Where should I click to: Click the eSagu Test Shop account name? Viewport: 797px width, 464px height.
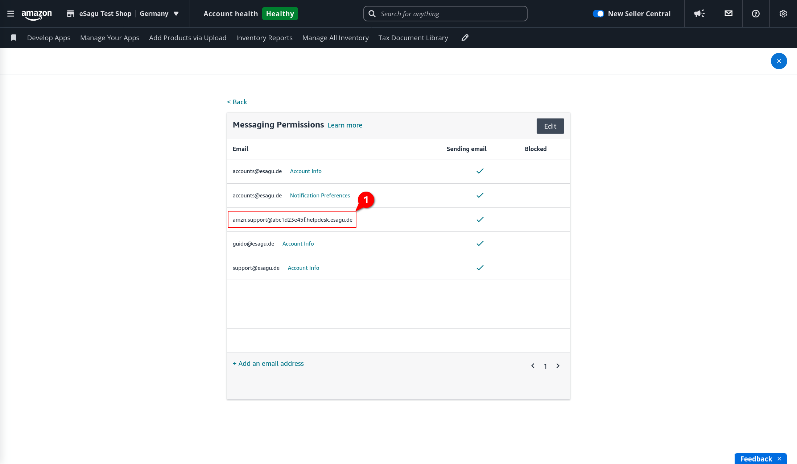point(105,14)
